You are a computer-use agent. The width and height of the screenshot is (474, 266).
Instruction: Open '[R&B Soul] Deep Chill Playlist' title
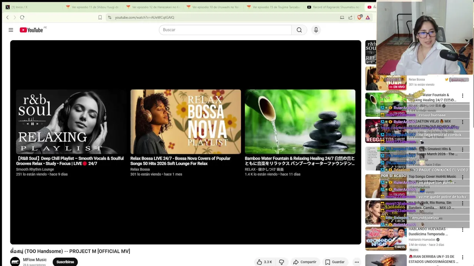coord(70,161)
